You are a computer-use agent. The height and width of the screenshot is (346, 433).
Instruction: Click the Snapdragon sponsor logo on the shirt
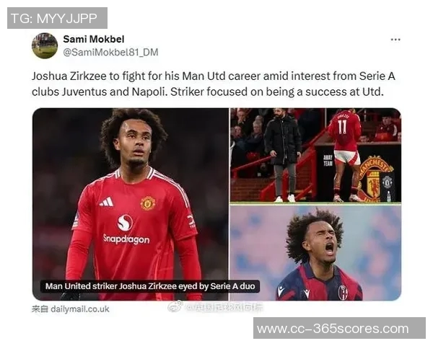click(x=126, y=229)
